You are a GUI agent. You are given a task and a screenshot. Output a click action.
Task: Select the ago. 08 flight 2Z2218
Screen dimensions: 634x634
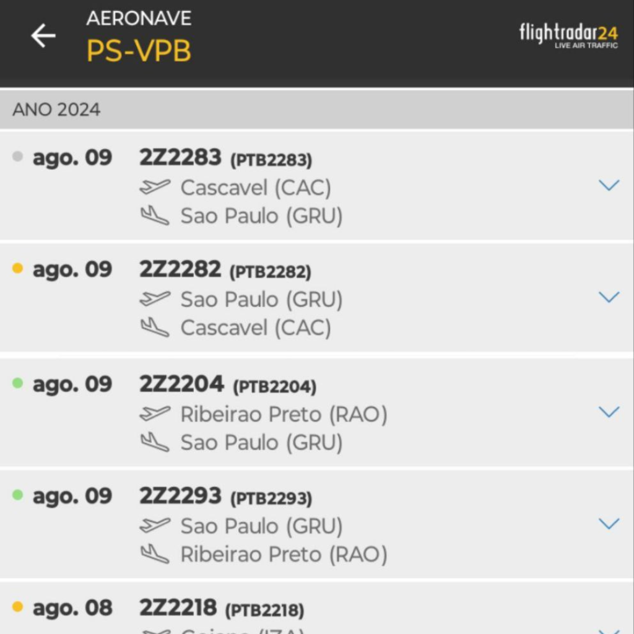tap(178, 608)
